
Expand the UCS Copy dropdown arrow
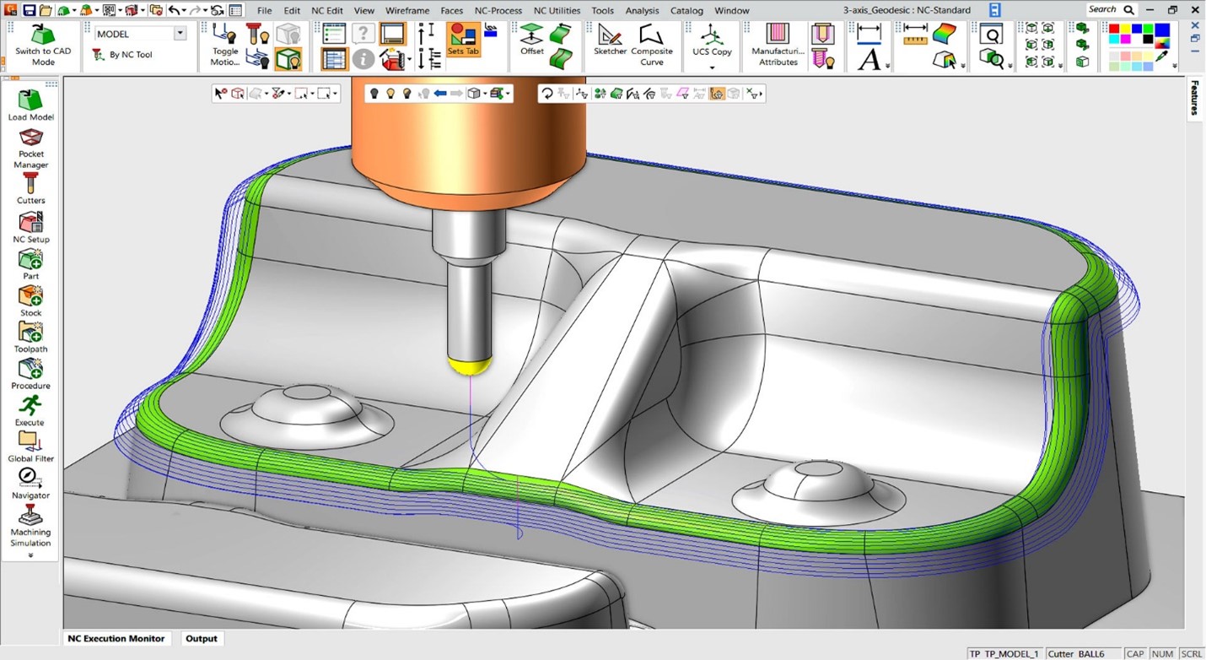coord(712,68)
